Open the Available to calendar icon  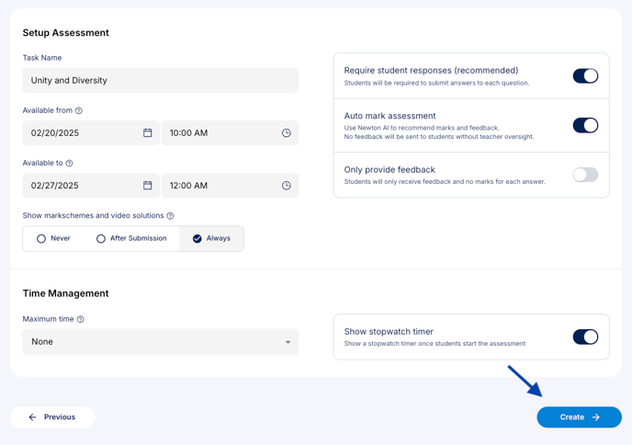coord(148,185)
